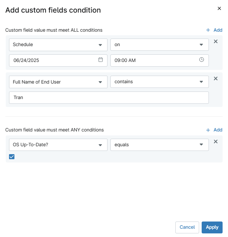The image size is (228, 237).
Task: Open the Full Name of End User dropdown
Action: (58, 82)
